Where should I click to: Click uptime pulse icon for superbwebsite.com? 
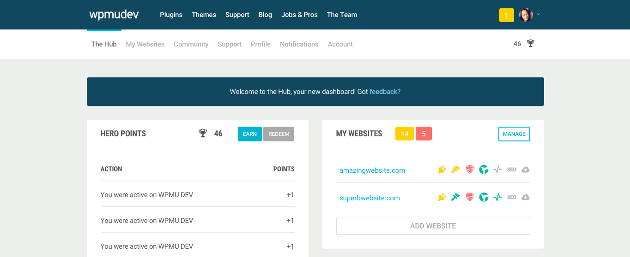click(x=497, y=198)
